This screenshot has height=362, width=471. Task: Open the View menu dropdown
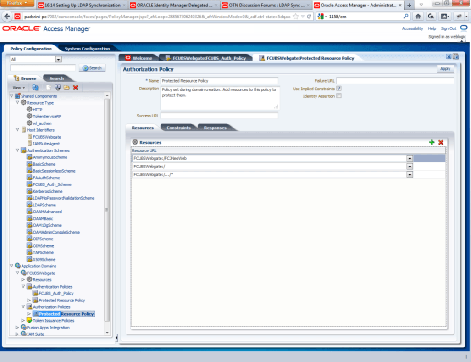[x=19, y=88]
